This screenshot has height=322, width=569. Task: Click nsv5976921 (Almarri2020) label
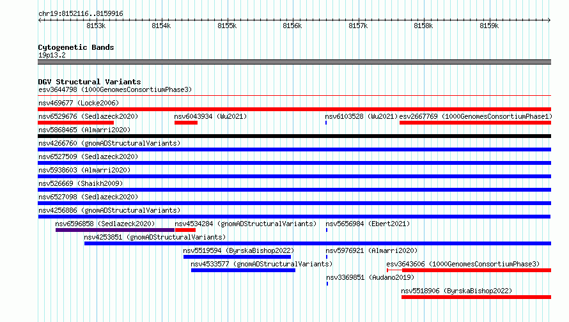point(371,250)
